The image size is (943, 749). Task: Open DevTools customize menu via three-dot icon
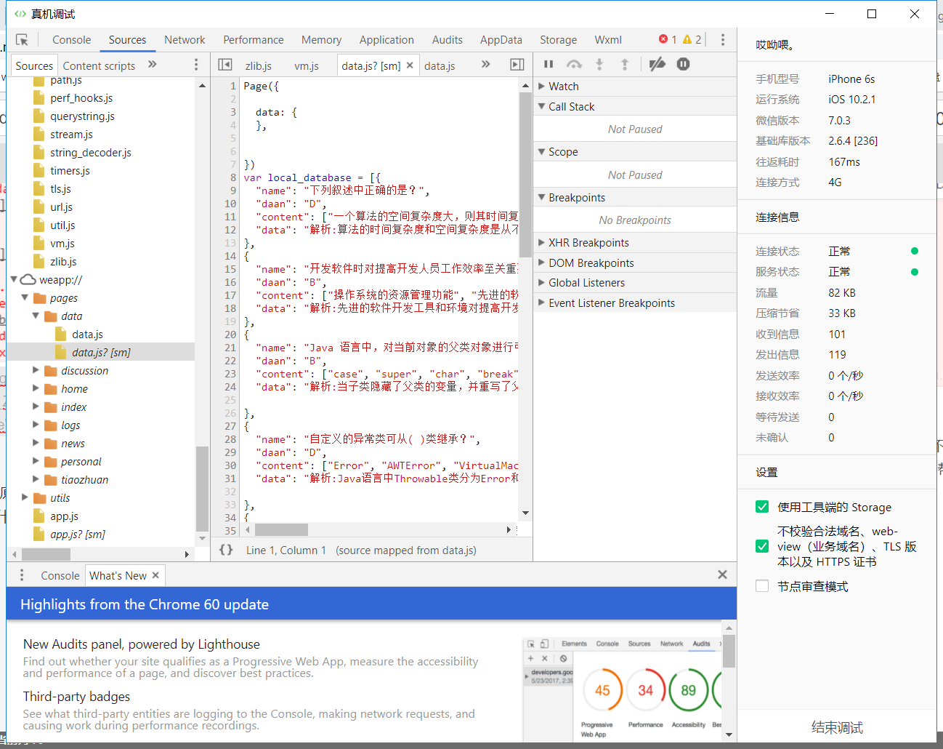coord(723,39)
